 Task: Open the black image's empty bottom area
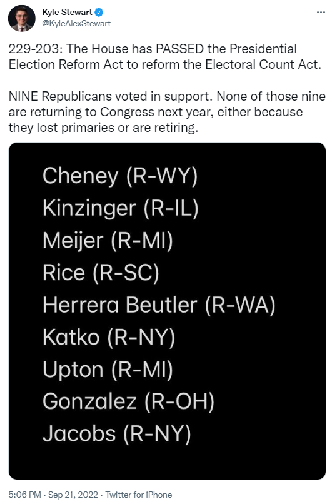[167, 463]
